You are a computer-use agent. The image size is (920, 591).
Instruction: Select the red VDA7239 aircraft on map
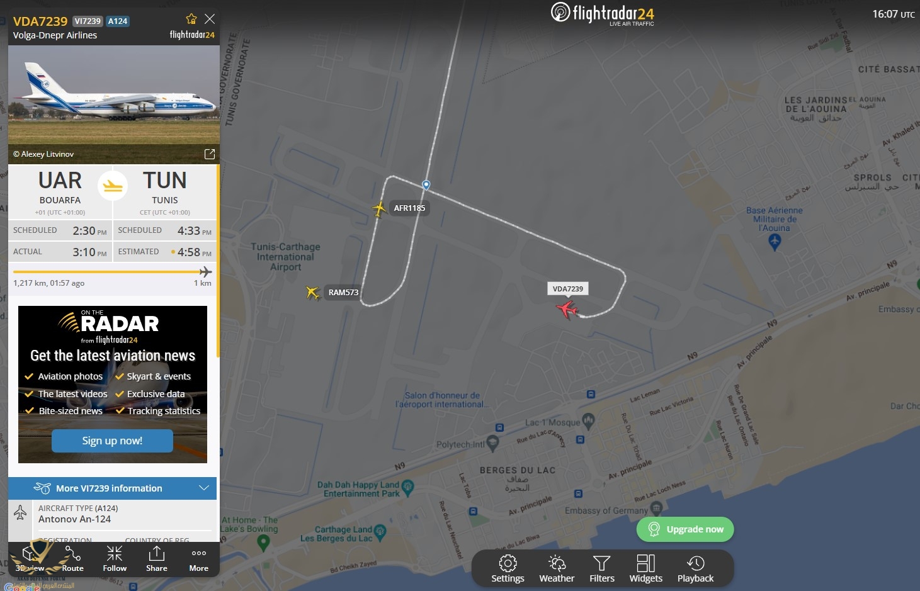click(567, 310)
